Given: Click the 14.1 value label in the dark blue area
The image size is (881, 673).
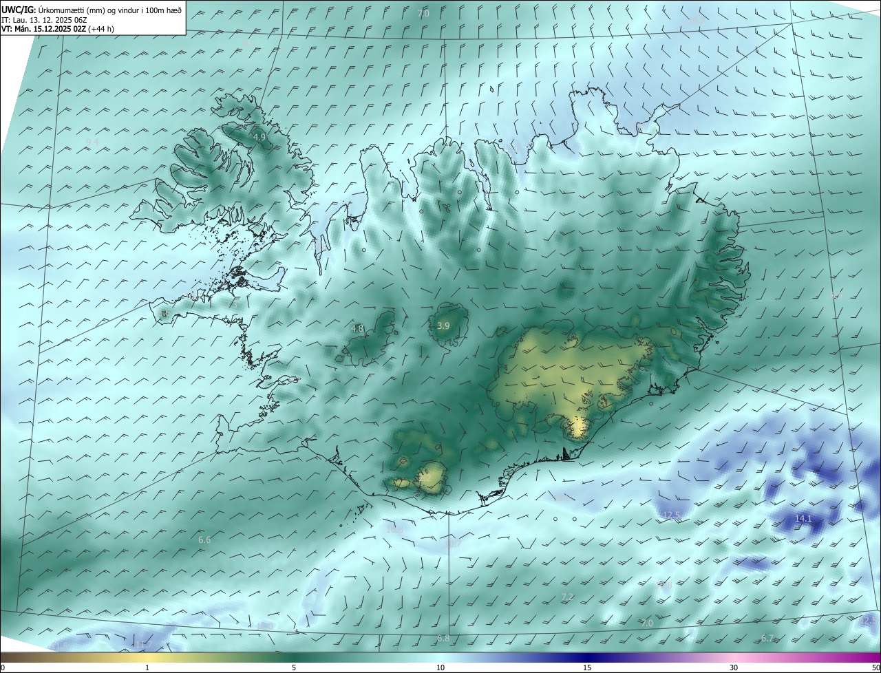Looking at the screenshot, I should coord(803,518).
